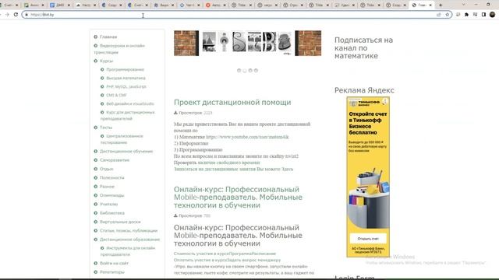The height and width of the screenshot is (280, 499).
Task: Open Статьи, тезисы, публикации menu item
Action: 129,230
